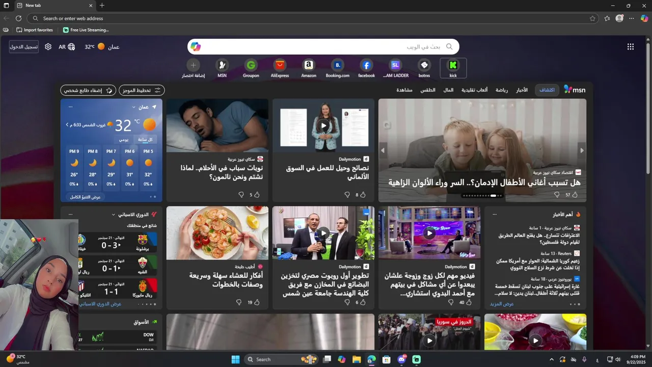Expand the Amman location dropdown in weather card

134,107
